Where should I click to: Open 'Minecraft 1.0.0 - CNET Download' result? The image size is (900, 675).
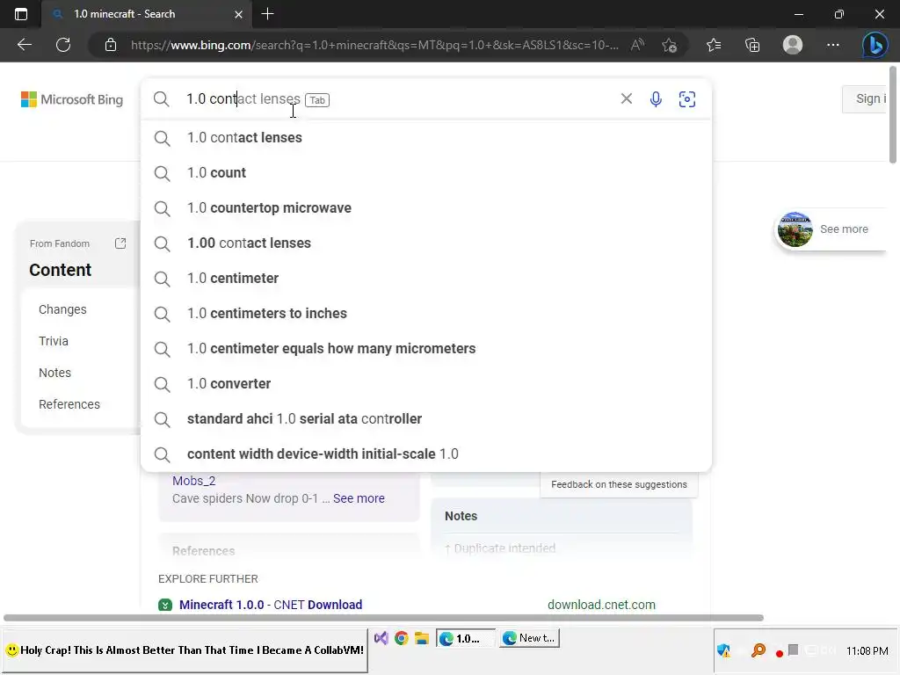coord(271,605)
